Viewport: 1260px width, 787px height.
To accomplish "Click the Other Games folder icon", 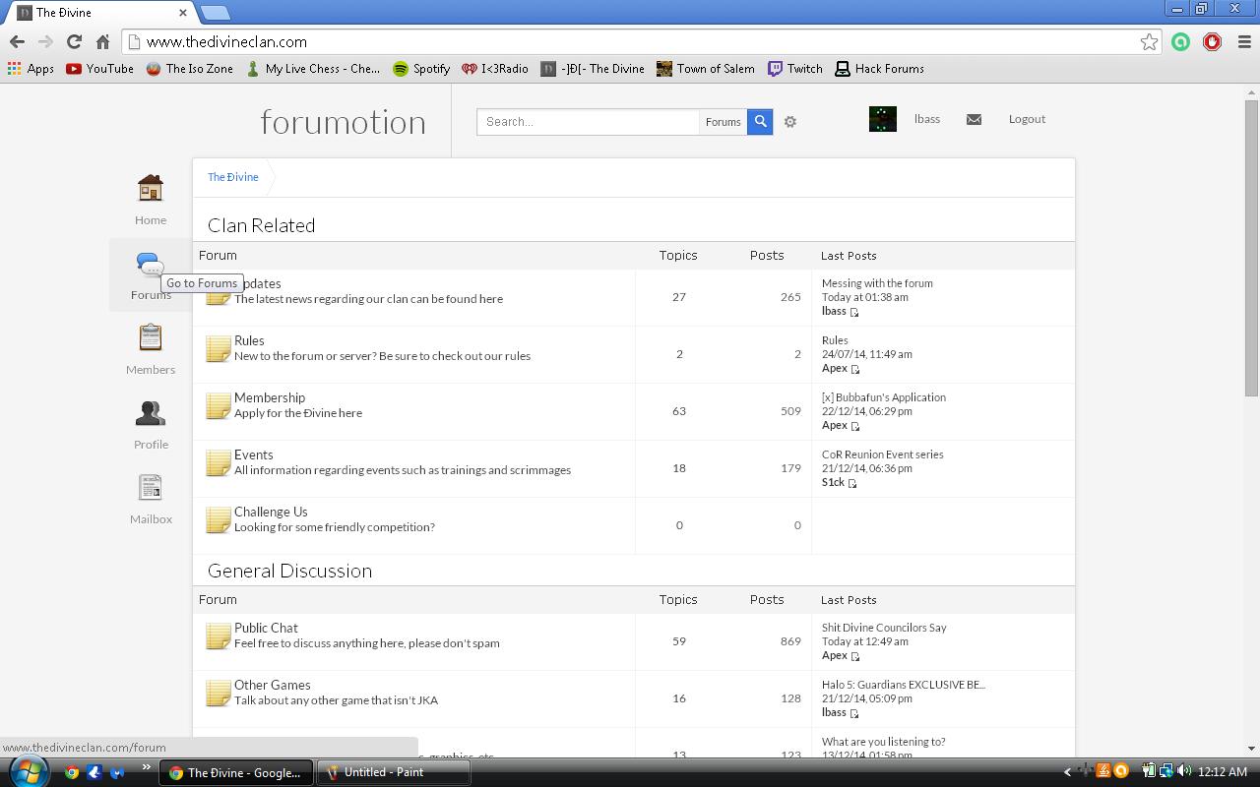I will (219, 694).
